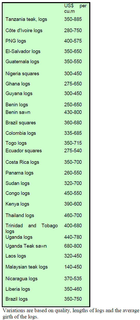Image resolution: width=140 pixels, height=320 pixels.
Task: Click the Costa Rica logs price 350-700
Action: (73, 162)
